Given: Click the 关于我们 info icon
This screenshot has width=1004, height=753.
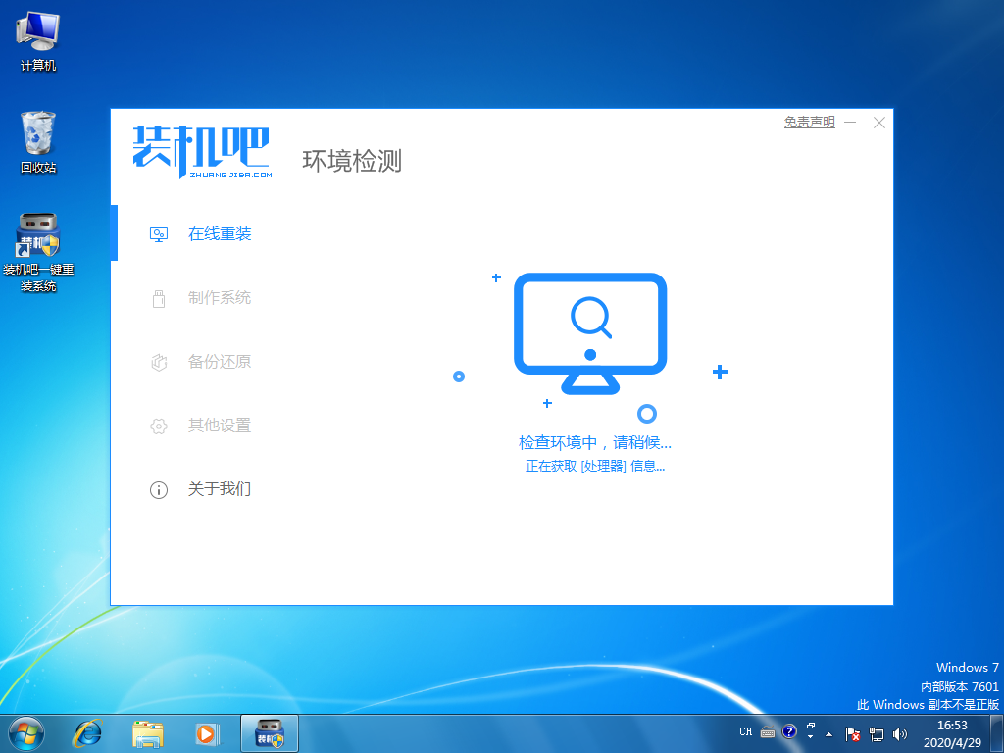Looking at the screenshot, I should 159,489.
